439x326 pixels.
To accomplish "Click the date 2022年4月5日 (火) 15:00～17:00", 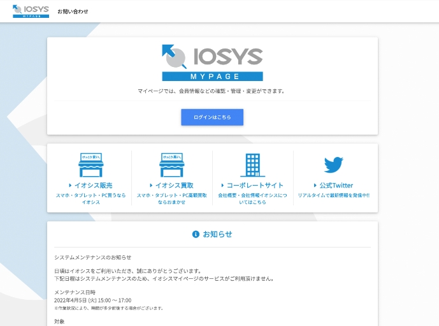I will pyautogui.click(x=92, y=300).
